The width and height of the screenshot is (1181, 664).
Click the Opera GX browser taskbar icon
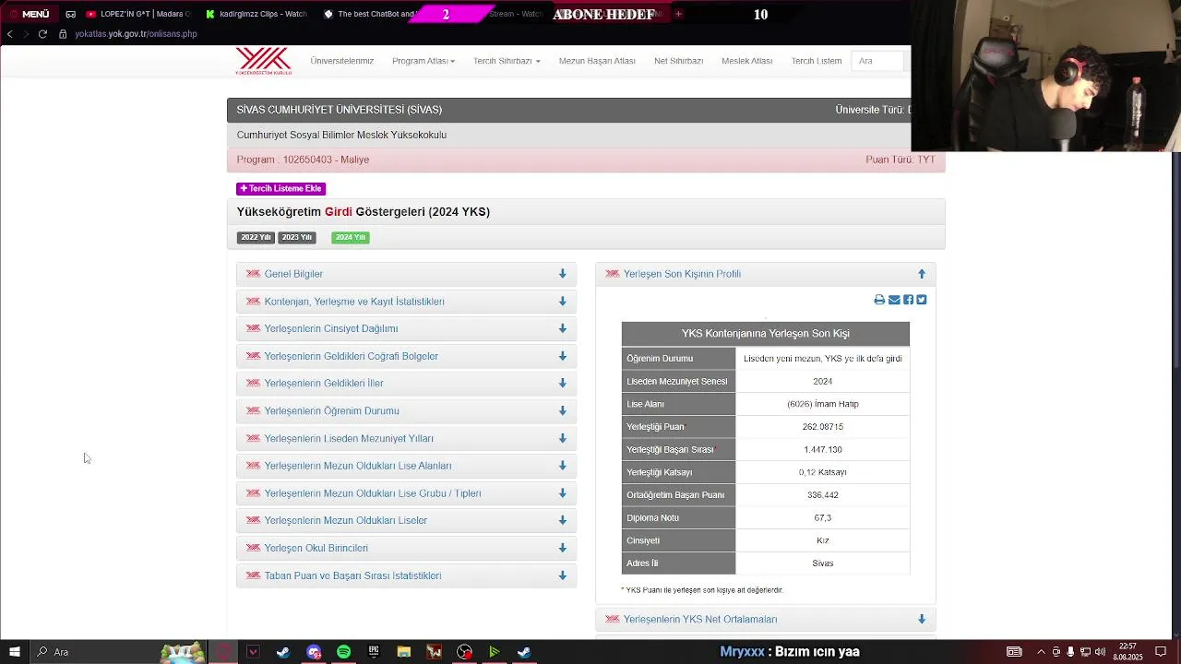(x=223, y=652)
